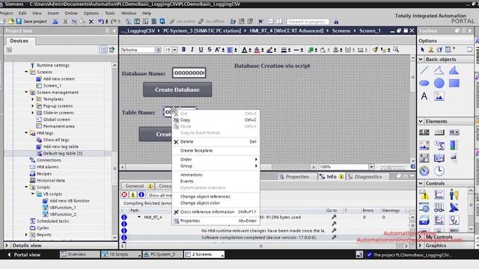Image resolution: width=479 pixels, height=269 pixels.
Task: Select the Alarm view control
Action: pos(424,194)
